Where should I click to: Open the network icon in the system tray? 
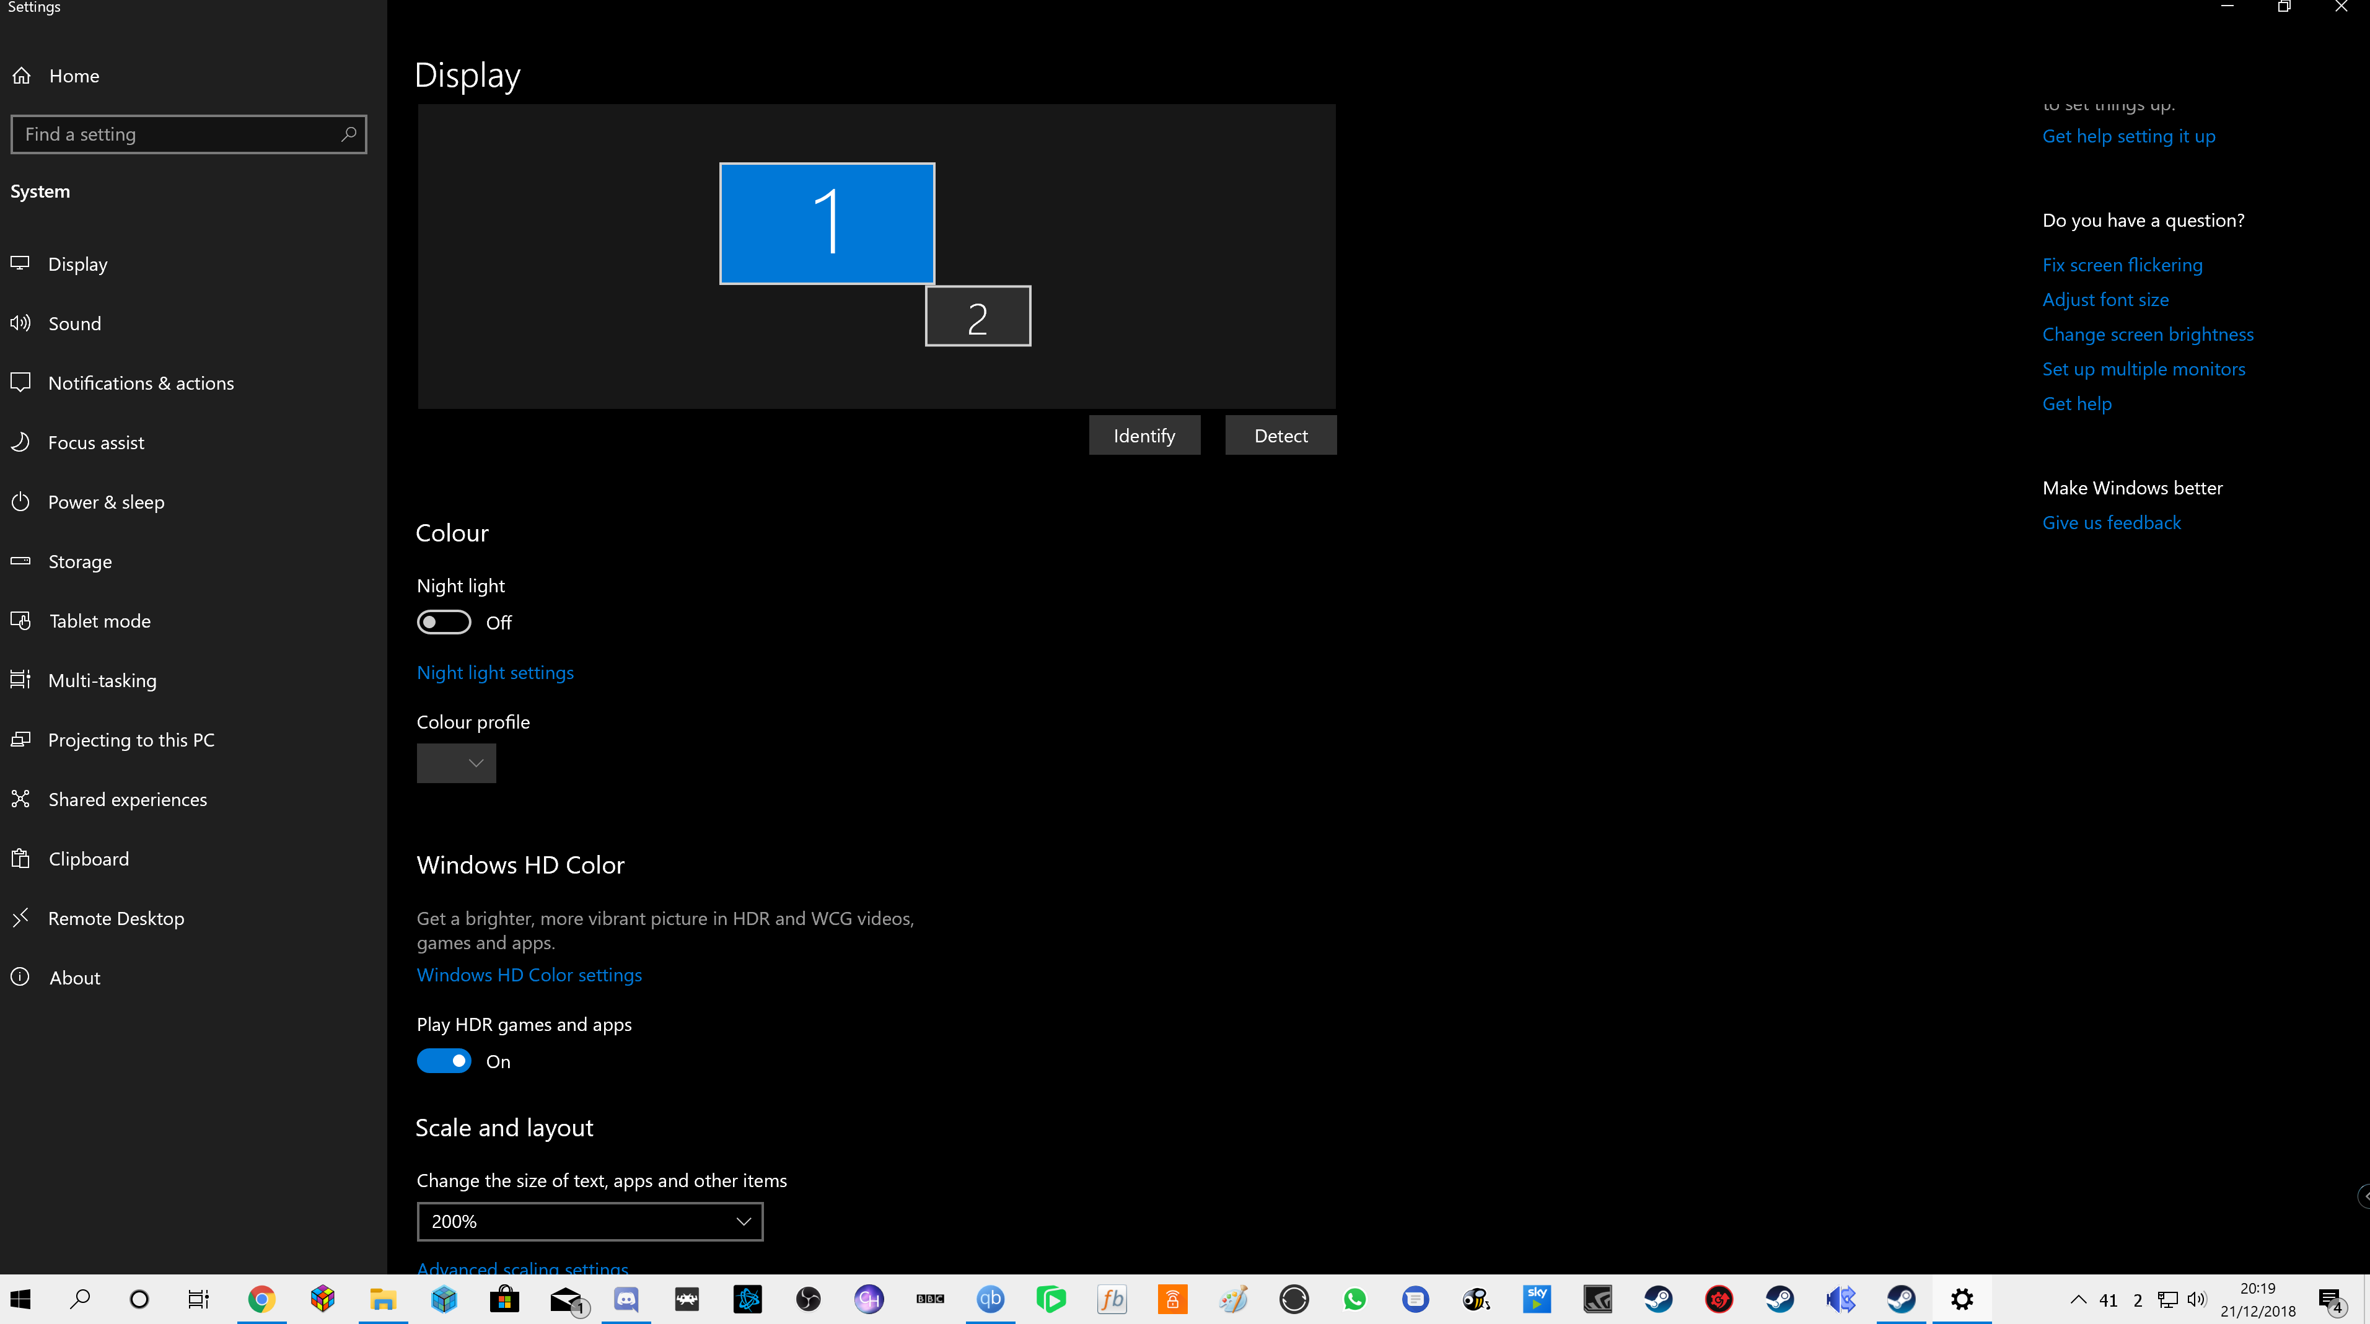2167,1299
